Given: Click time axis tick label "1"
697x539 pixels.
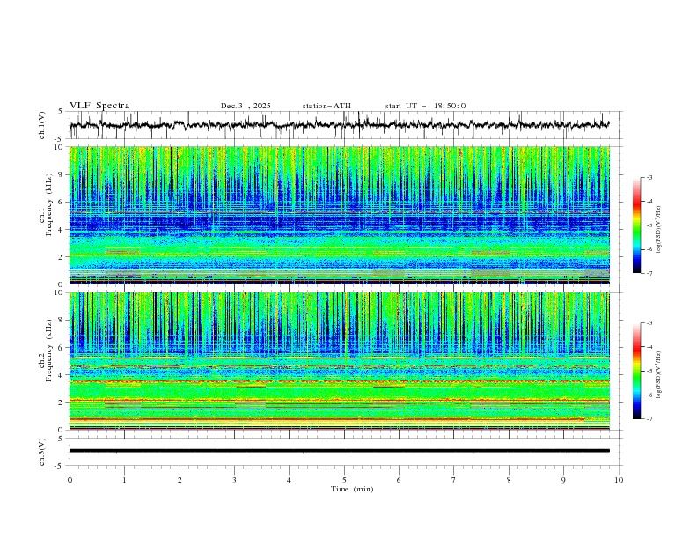Looking at the screenshot, I should coord(124,480).
